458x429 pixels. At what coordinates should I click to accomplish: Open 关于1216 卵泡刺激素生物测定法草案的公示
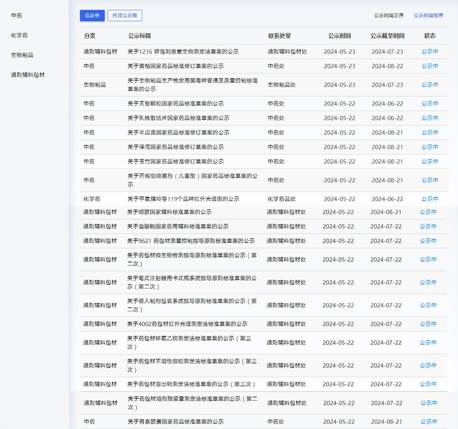click(183, 52)
